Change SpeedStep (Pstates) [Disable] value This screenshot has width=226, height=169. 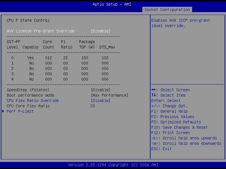tap(101, 90)
